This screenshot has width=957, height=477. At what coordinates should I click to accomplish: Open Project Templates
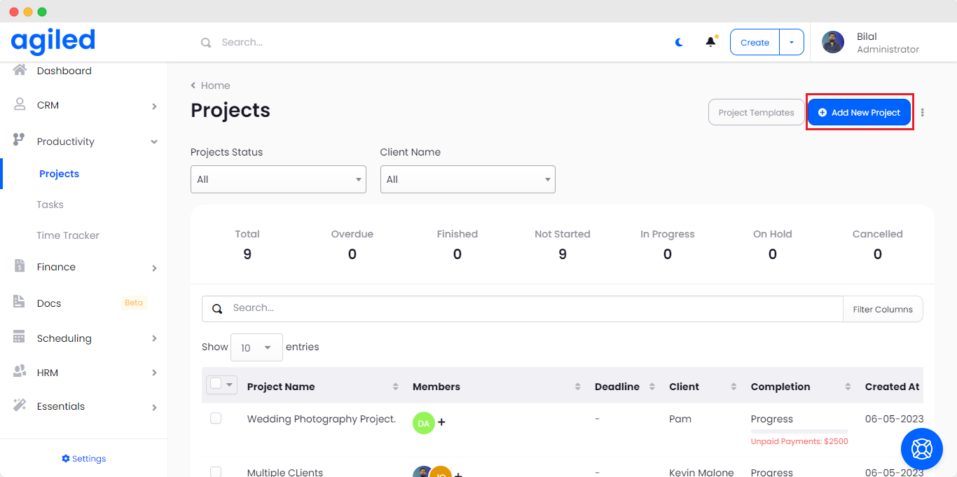tap(756, 113)
